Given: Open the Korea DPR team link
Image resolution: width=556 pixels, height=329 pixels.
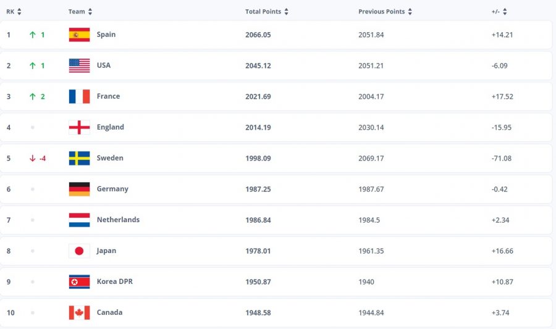Looking at the screenshot, I should [x=115, y=281].
